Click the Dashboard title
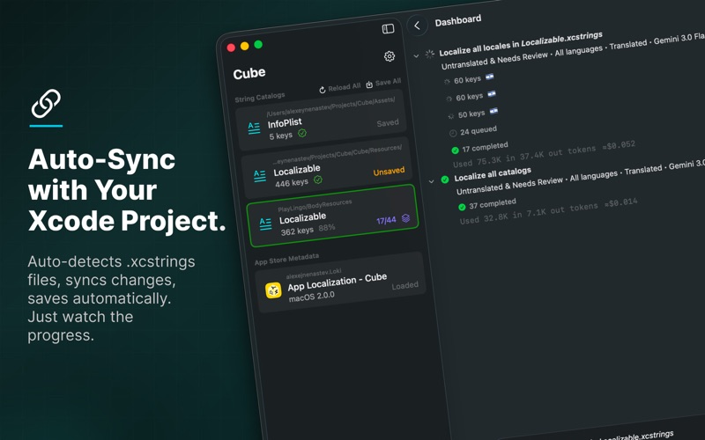Image resolution: width=705 pixels, height=440 pixels. 458,20
